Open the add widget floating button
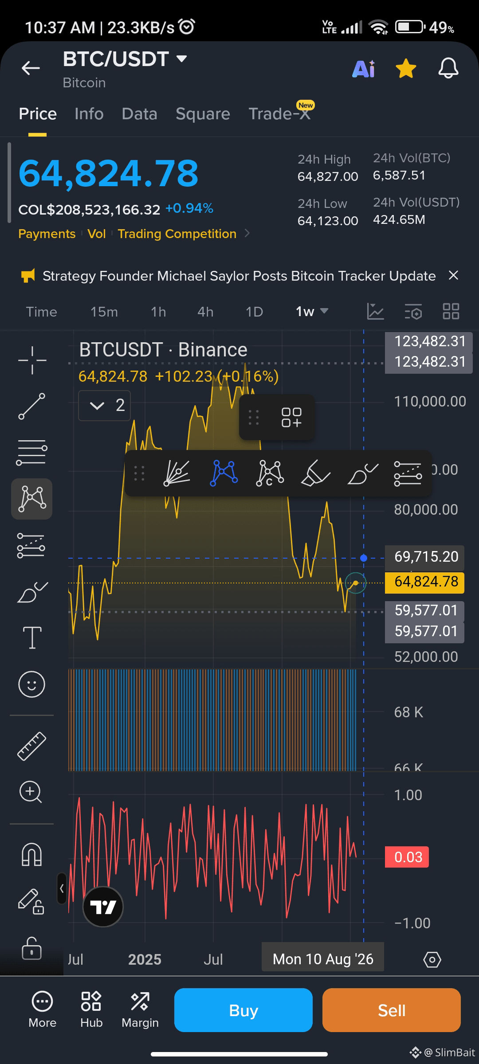 [291, 418]
